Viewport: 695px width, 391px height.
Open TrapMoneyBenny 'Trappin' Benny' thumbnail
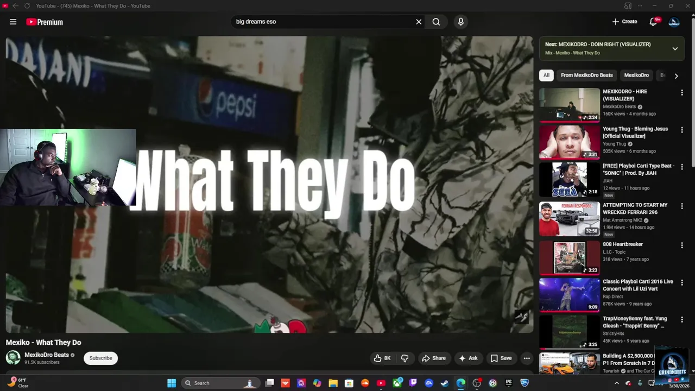coord(569,332)
